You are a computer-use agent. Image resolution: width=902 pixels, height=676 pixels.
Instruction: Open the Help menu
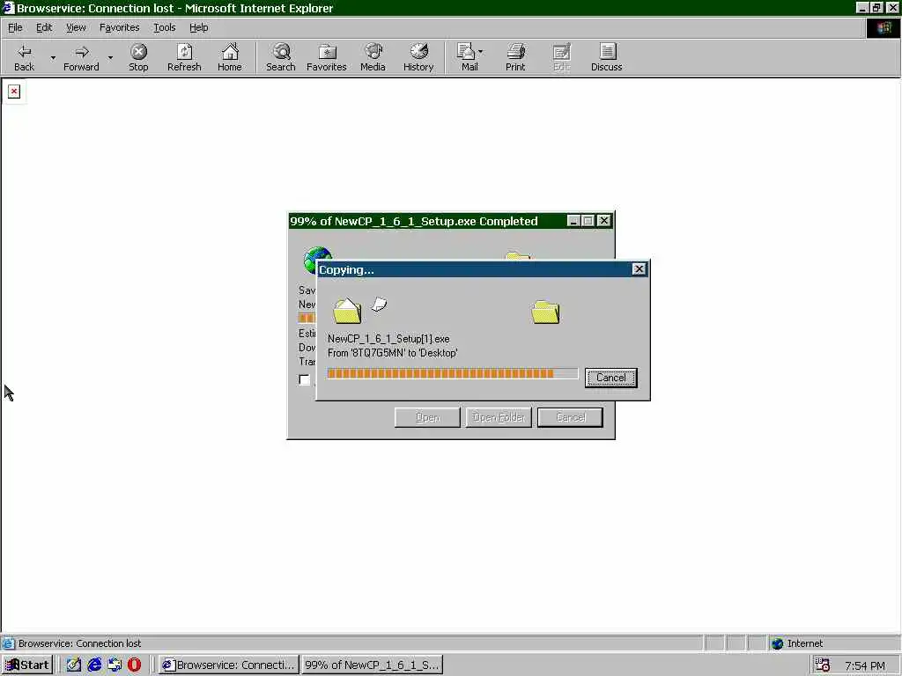[x=198, y=27]
